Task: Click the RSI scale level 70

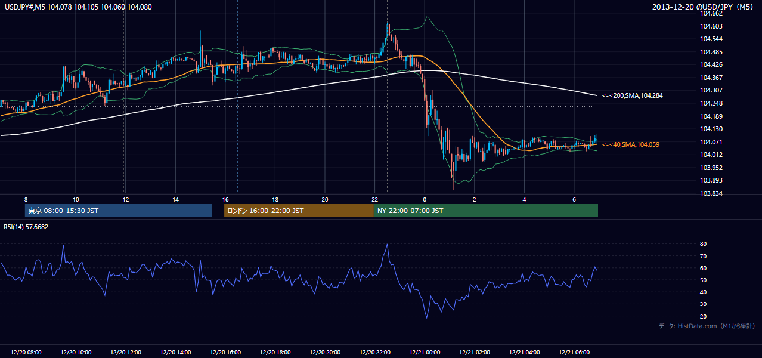Action: (703, 256)
